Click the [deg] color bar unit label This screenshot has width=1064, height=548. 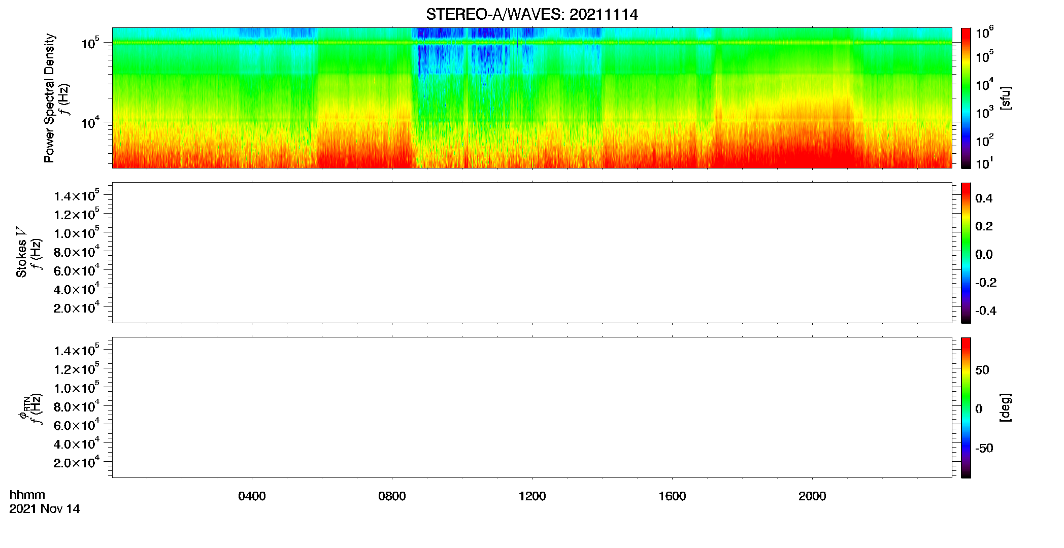[1006, 407]
